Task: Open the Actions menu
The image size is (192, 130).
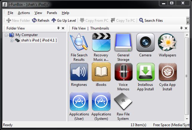Action: (x=24, y=13)
